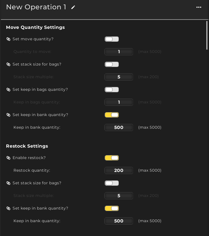Click the Restock quantity input field

pos(119,170)
